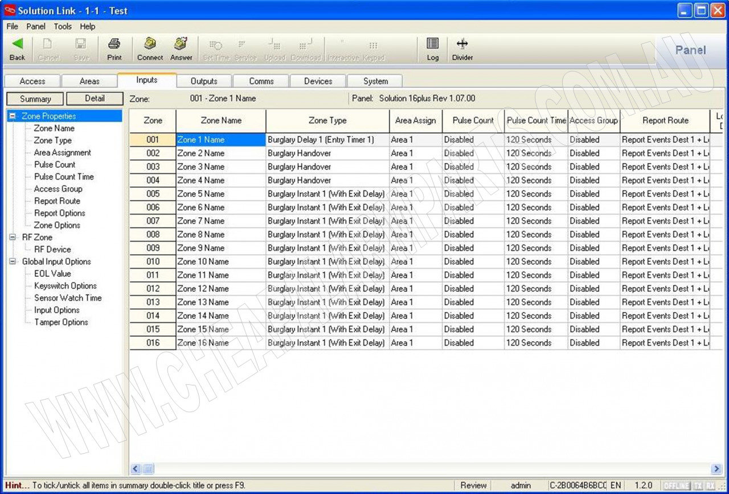Click the Solution Link title bar icon

pos(9,10)
